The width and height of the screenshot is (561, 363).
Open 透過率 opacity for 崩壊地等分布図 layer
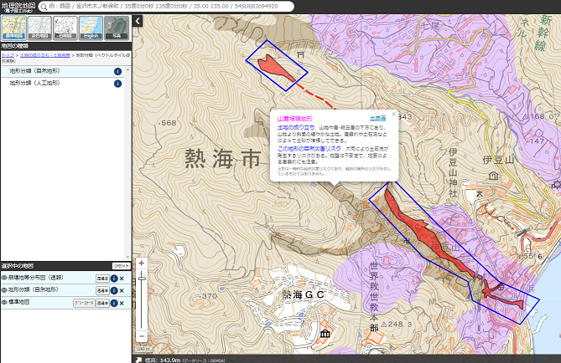pos(102,278)
